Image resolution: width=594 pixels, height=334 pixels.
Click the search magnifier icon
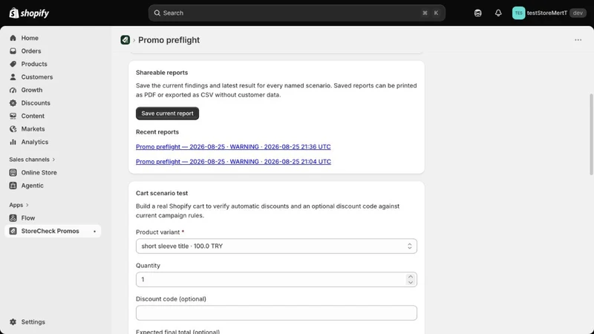pyautogui.click(x=157, y=13)
